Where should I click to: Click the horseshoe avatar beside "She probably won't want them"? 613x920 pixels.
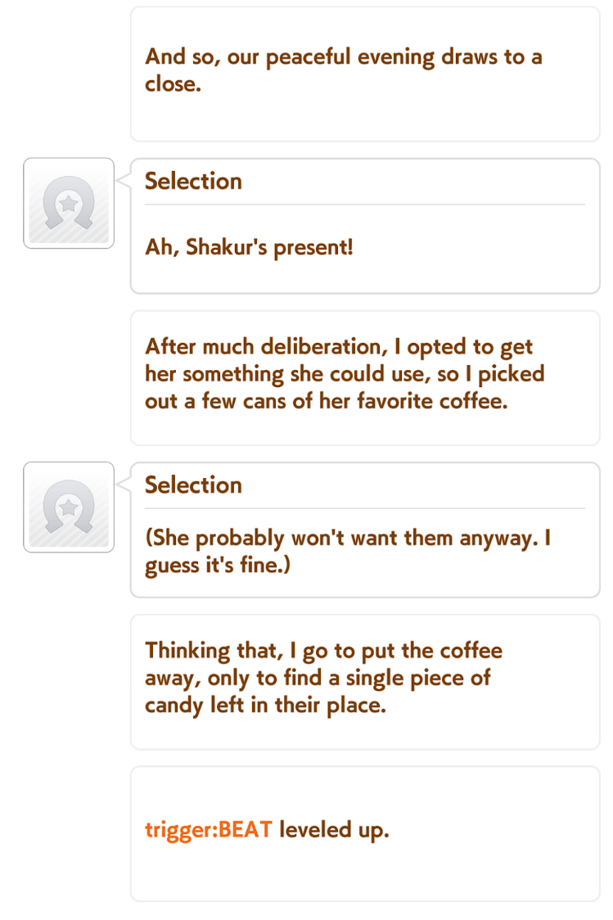[69, 507]
